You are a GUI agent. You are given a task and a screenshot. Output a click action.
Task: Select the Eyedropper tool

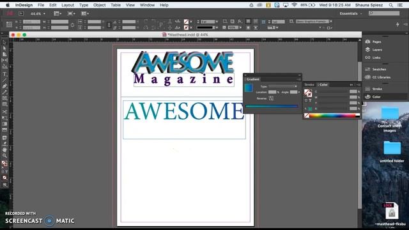(4, 144)
